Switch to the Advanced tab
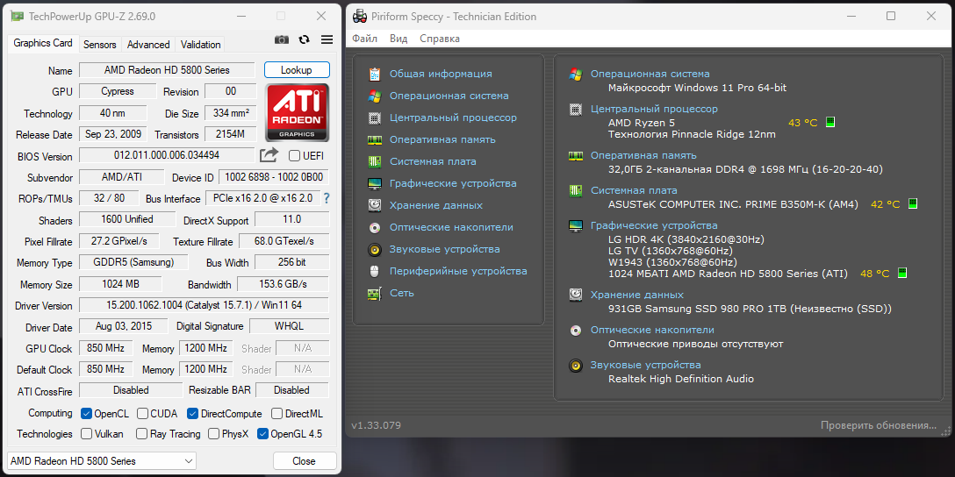The width and height of the screenshot is (955, 477). coord(148,45)
